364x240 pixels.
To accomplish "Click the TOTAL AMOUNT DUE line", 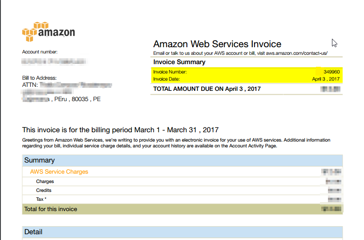I will [x=207, y=89].
